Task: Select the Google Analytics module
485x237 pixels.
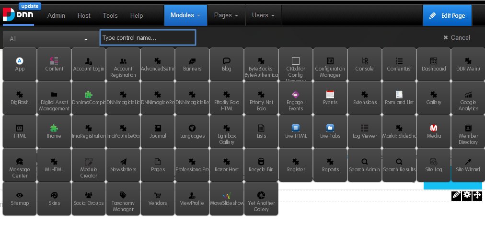Action: (468, 98)
